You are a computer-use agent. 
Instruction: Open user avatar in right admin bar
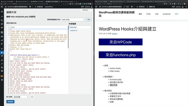[183, 7]
